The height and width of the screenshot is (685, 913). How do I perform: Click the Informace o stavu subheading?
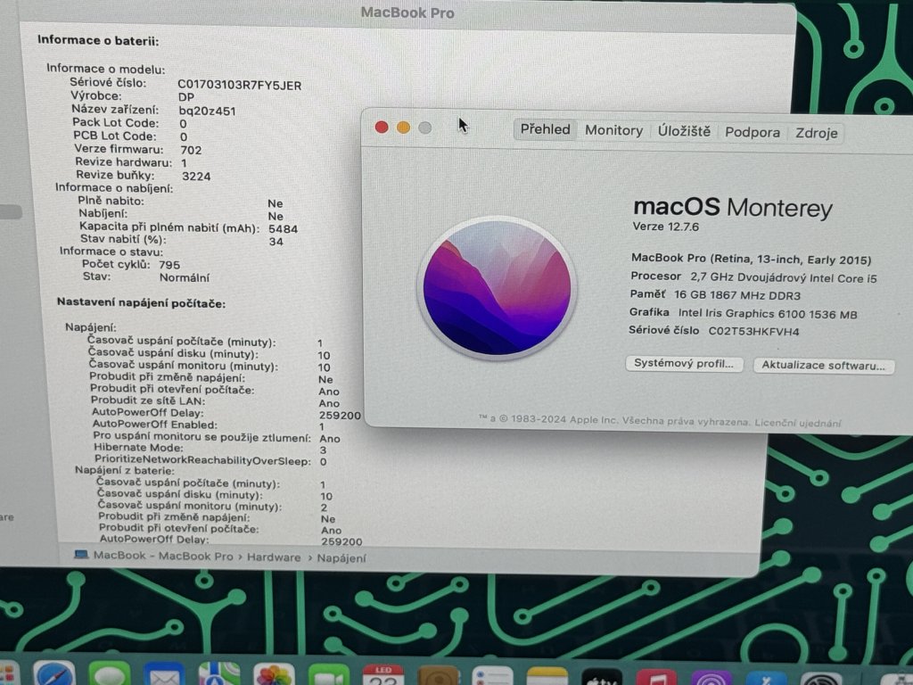(111, 252)
